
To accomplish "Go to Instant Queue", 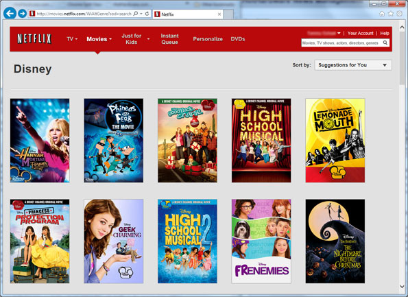I will pyautogui.click(x=169, y=39).
